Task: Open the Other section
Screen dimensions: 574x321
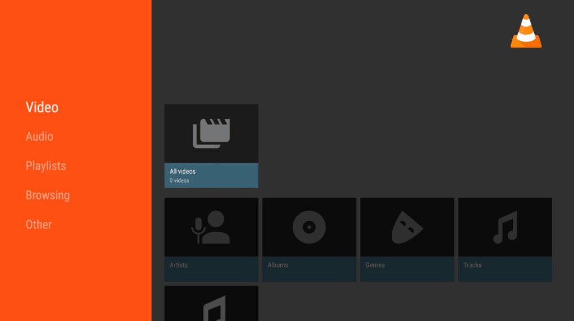Action: click(x=39, y=225)
